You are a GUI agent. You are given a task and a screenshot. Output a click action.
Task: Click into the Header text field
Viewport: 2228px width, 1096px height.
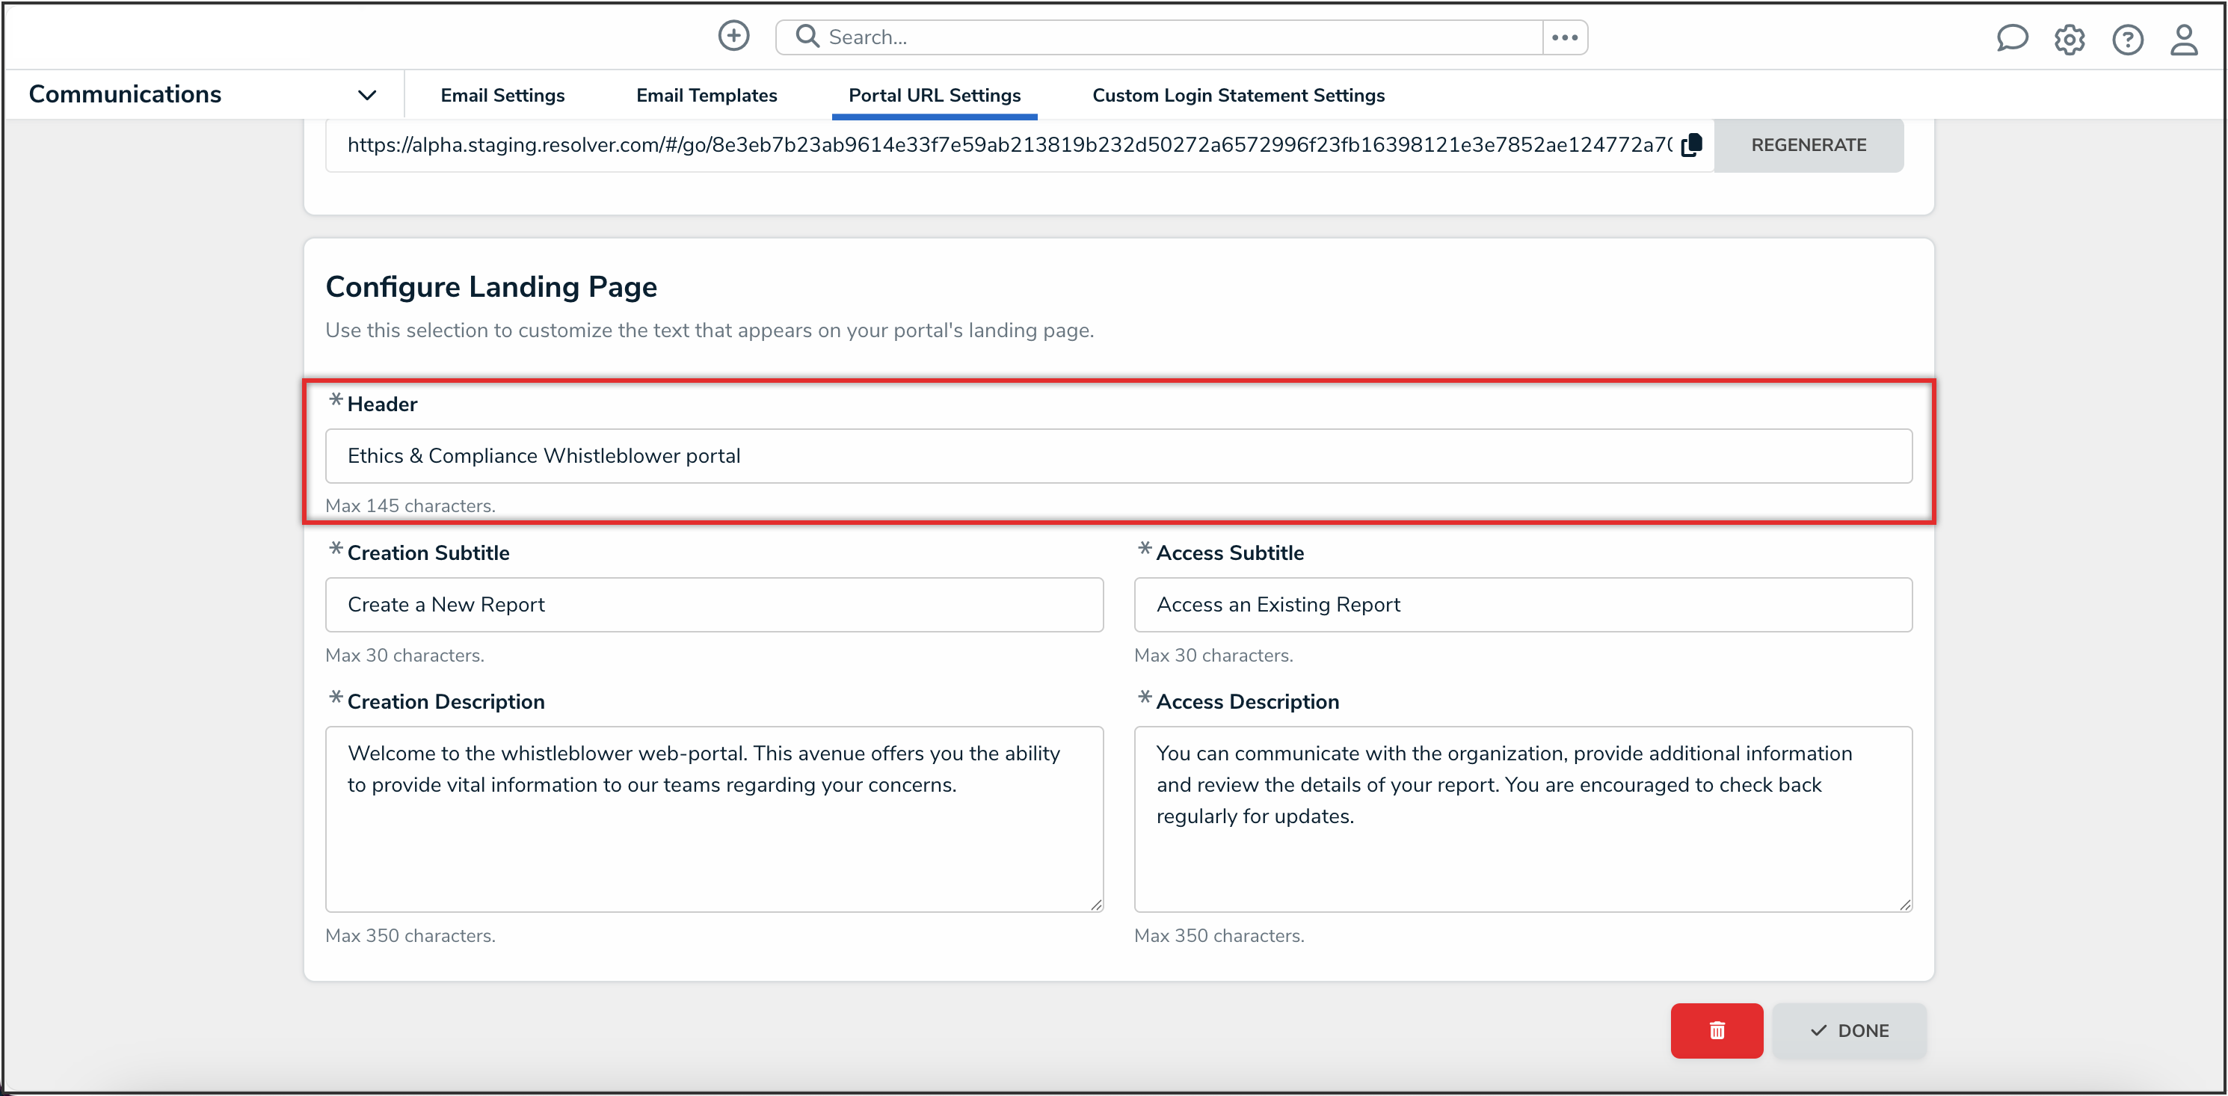(x=1118, y=456)
